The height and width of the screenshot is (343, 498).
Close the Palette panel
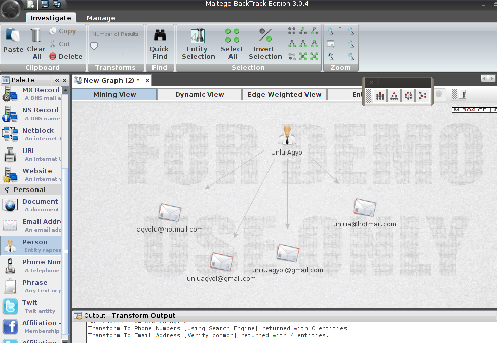coord(65,81)
